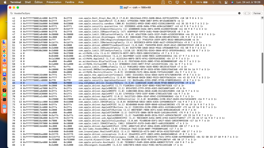Click inside the VoodooTscSync search field

click(125, 13)
